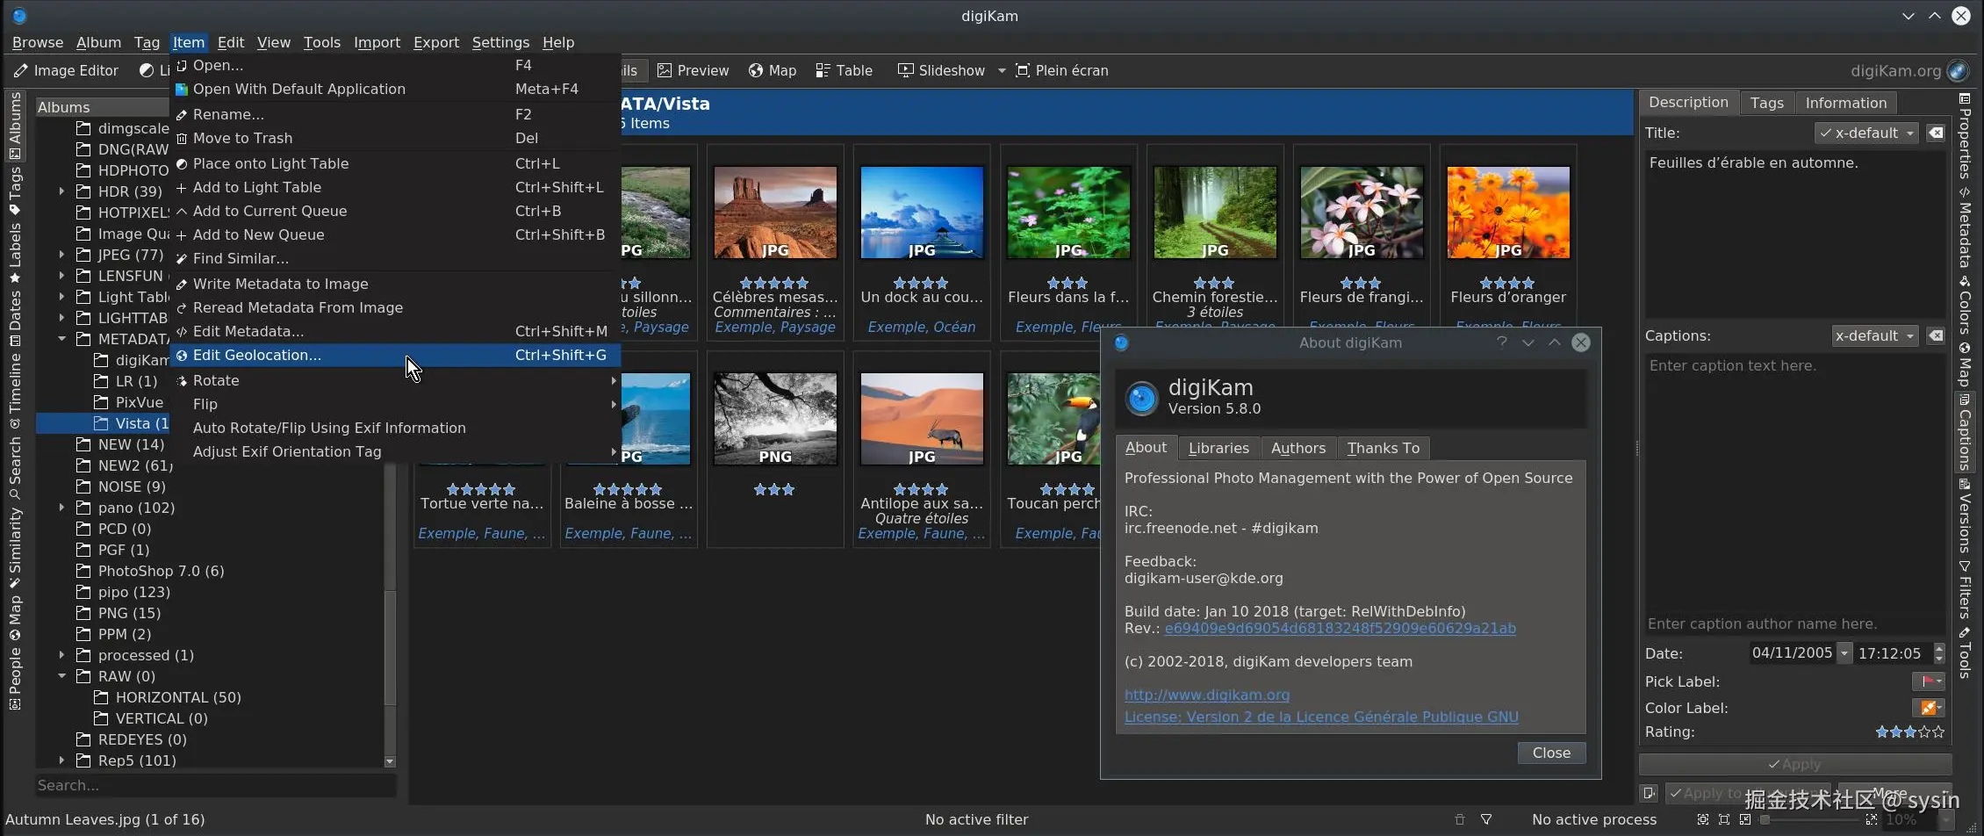
Task: Toggle the Preview display mode
Action: coord(693,70)
